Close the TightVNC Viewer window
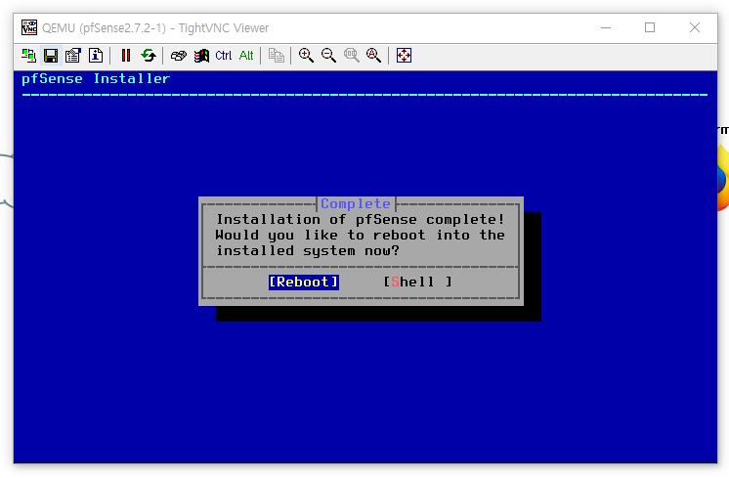729x478 pixels. tap(695, 28)
